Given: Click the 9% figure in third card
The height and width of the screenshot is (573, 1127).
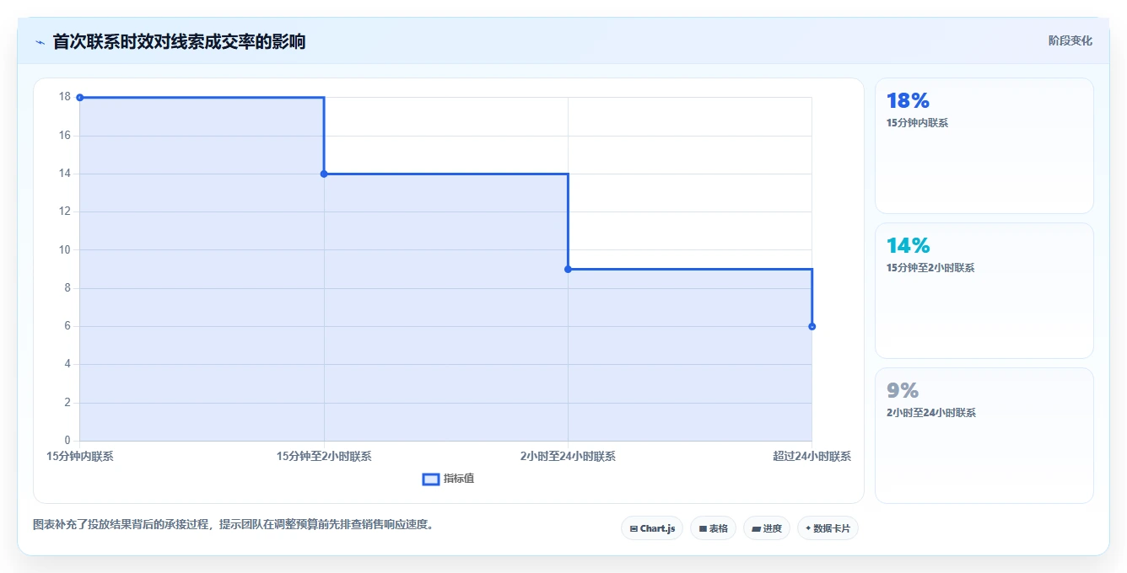Looking at the screenshot, I should coord(903,391).
